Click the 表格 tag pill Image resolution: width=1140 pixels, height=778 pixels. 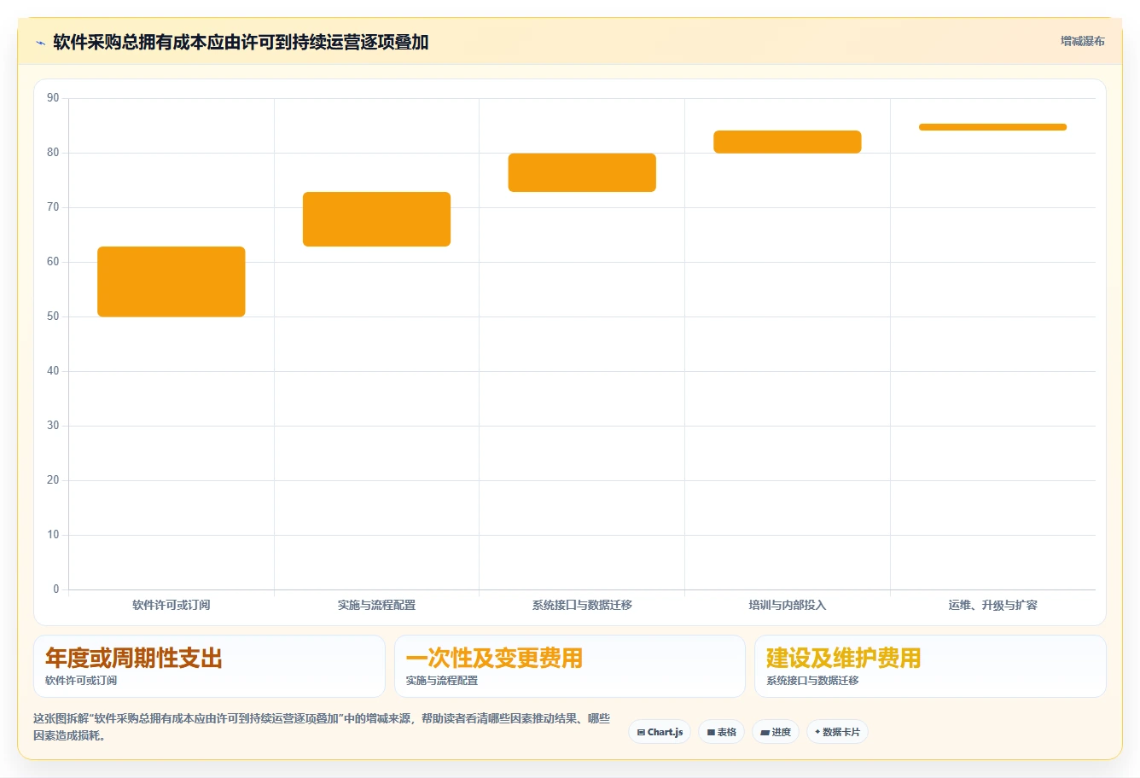click(721, 732)
